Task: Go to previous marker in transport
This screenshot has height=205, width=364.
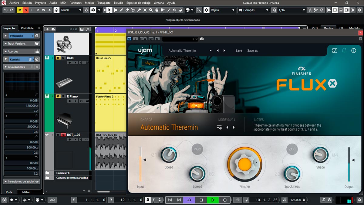Action: (x=170, y=200)
